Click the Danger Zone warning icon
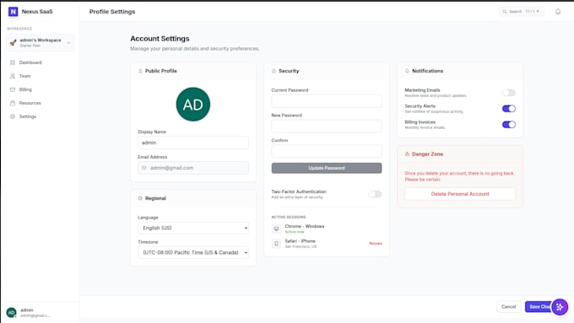This screenshot has height=323, width=574. tap(407, 154)
